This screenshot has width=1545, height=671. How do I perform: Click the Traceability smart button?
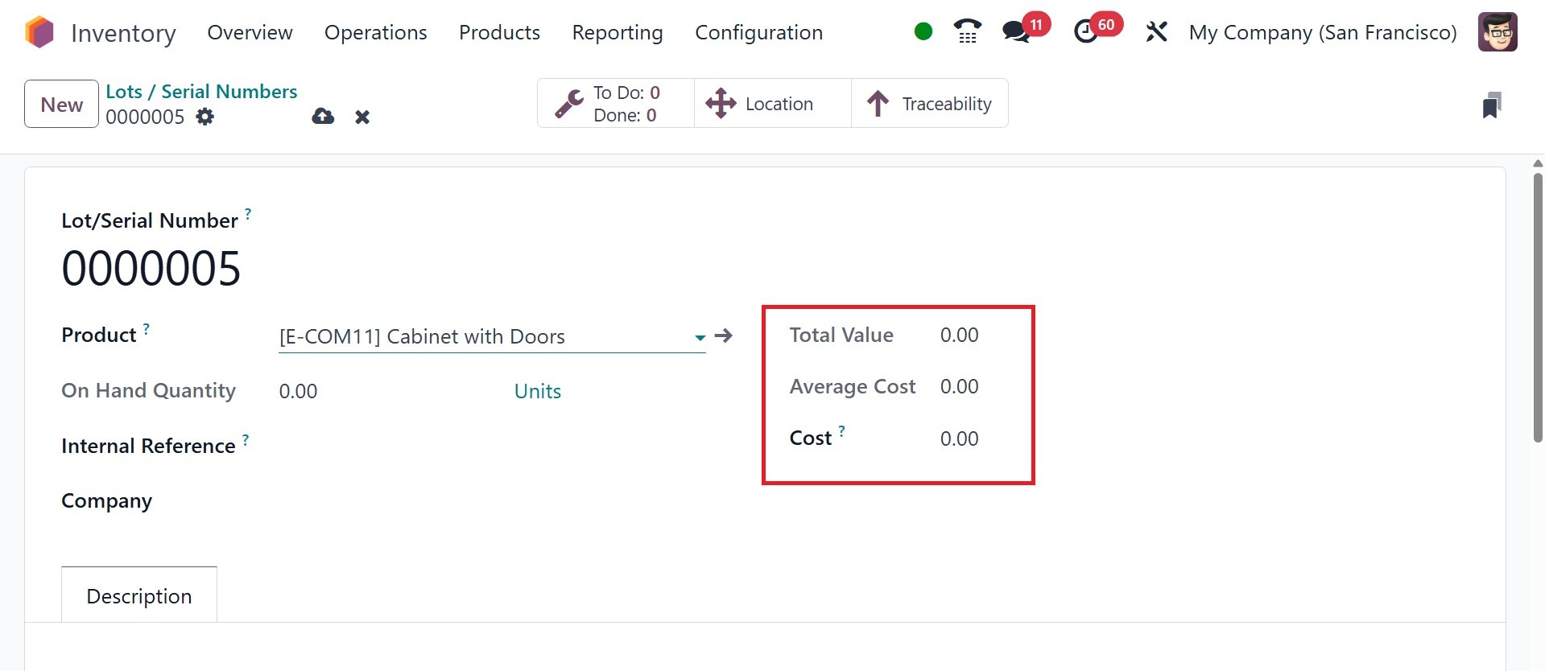929,104
